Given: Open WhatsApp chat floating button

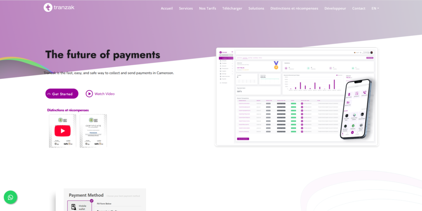Looking at the screenshot, I should pos(10,197).
